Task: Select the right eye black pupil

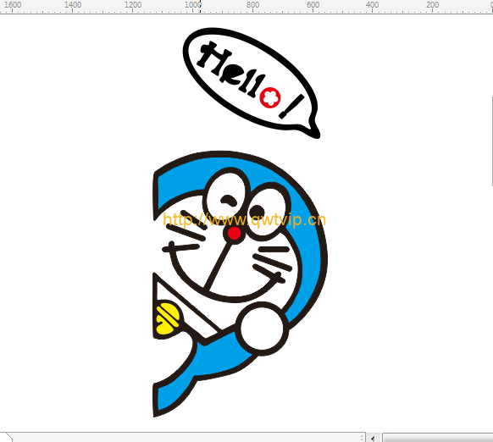Action: click(258, 211)
